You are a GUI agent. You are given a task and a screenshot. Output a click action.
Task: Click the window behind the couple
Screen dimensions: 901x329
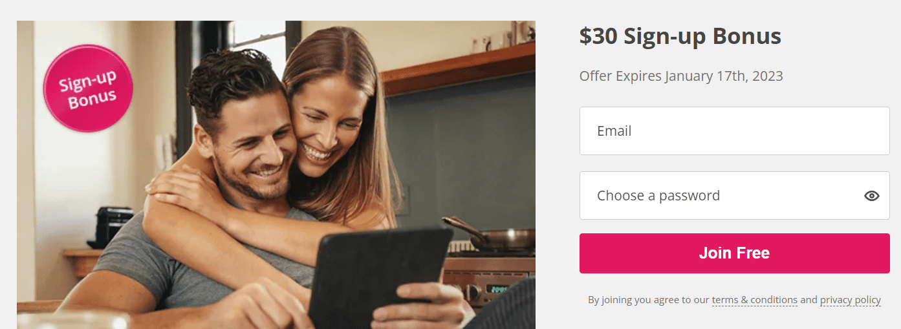pos(259,39)
